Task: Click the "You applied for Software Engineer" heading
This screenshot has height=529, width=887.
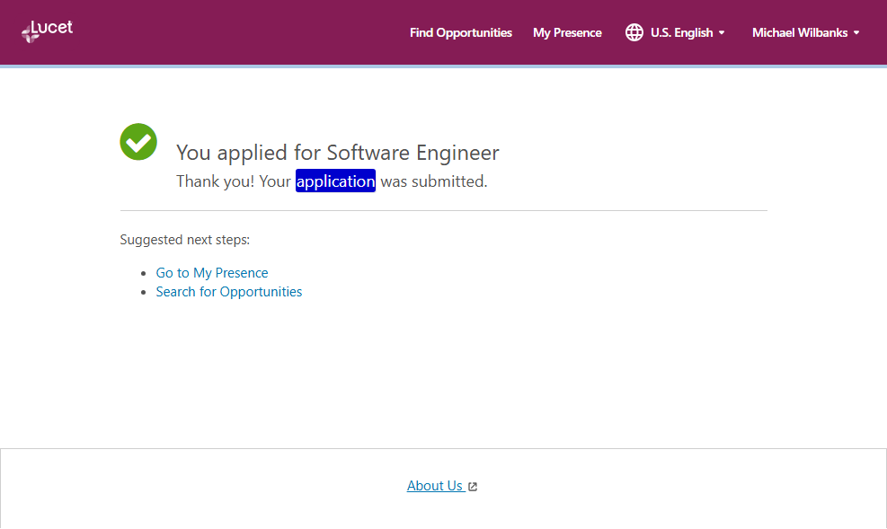Action: click(x=337, y=152)
